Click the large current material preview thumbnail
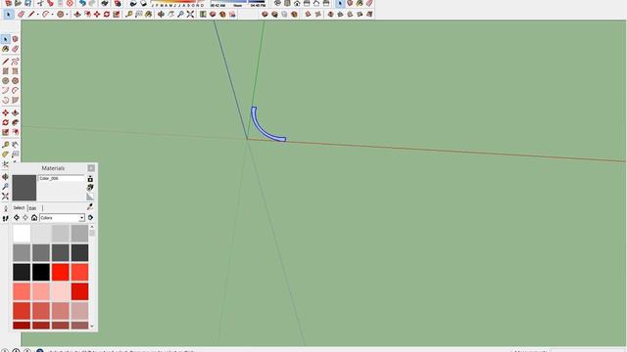 click(24, 188)
